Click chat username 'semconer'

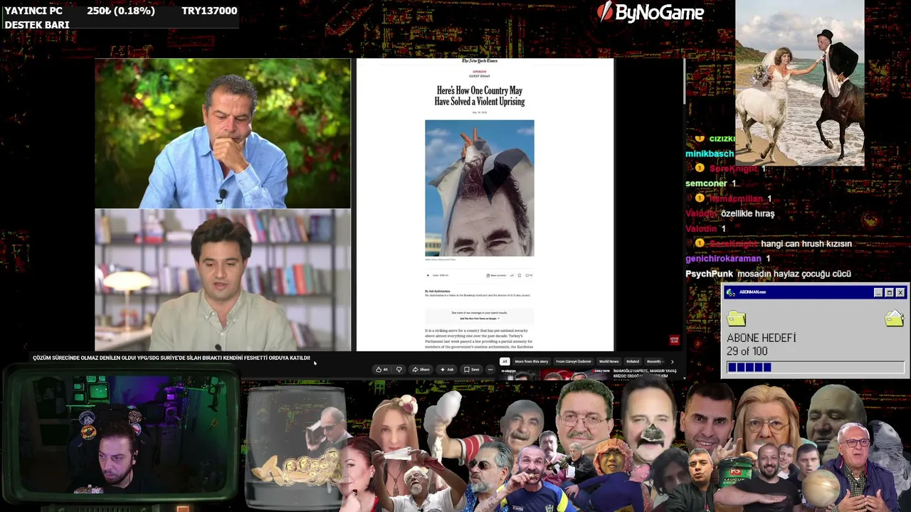[706, 183]
